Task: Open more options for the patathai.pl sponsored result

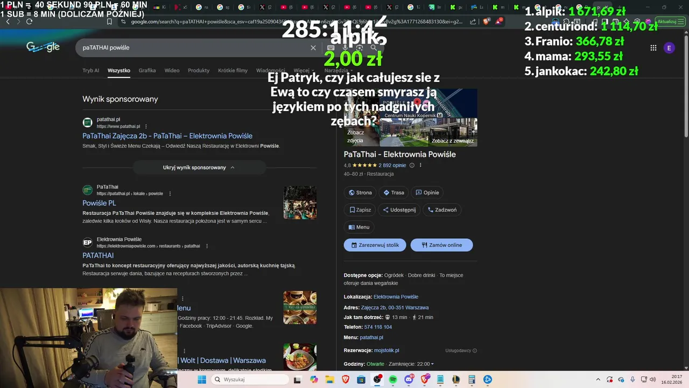Action: (146, 127)
